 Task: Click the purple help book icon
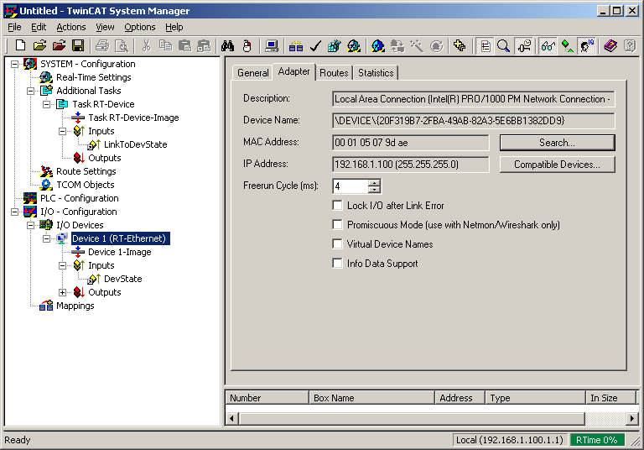[x=610, y=45]
